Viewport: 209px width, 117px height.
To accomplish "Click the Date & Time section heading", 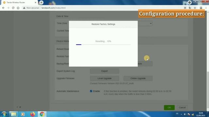I will tap(62, 16).
